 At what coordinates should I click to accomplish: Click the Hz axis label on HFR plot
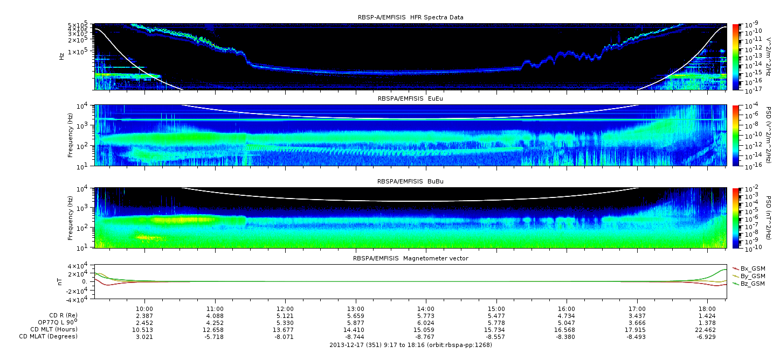point(61,56)
